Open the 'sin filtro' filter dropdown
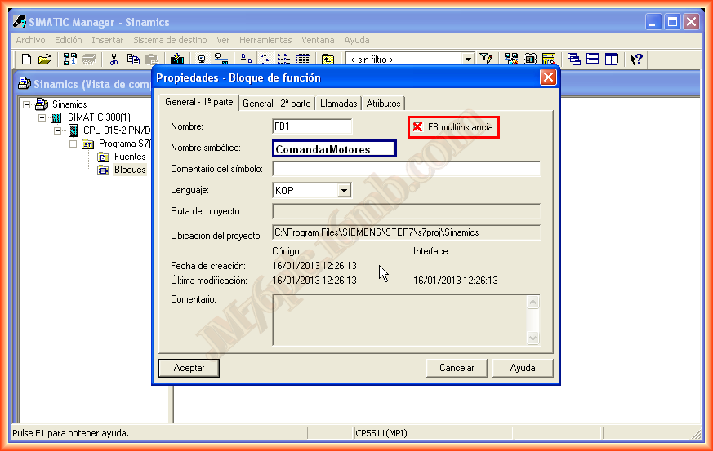Viewport: 713px width, 451px height. pyautogui.click(x=468, y=60)
